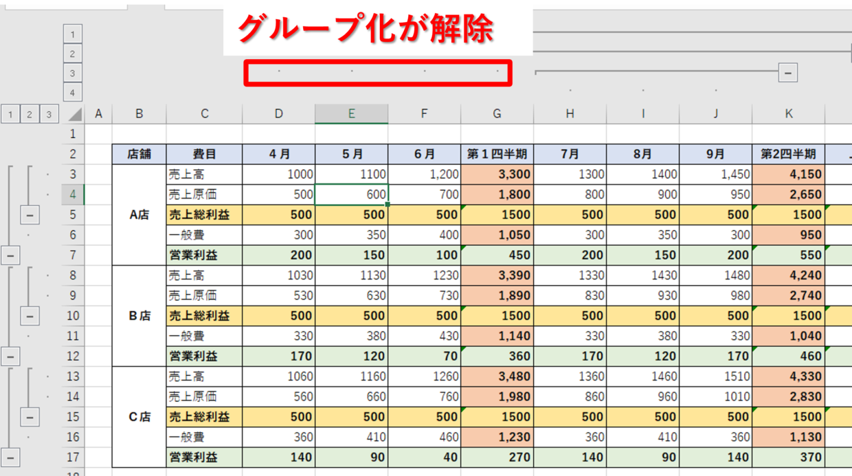Click column outline level 3 button

[x=73, y=73]
